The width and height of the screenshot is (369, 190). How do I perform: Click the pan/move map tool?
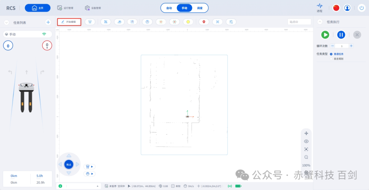pyautogui.click(x=306, y=134)
